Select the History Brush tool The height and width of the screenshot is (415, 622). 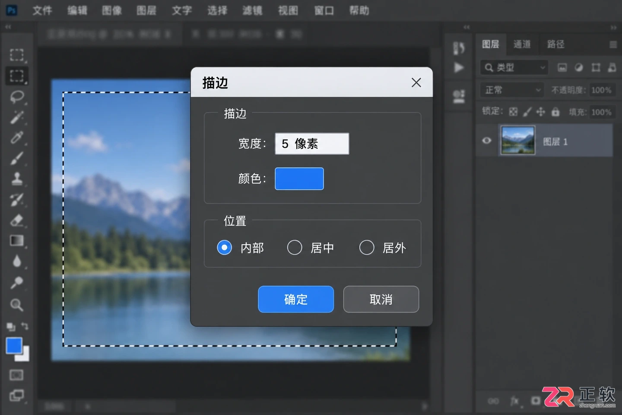tap(17, 199)
